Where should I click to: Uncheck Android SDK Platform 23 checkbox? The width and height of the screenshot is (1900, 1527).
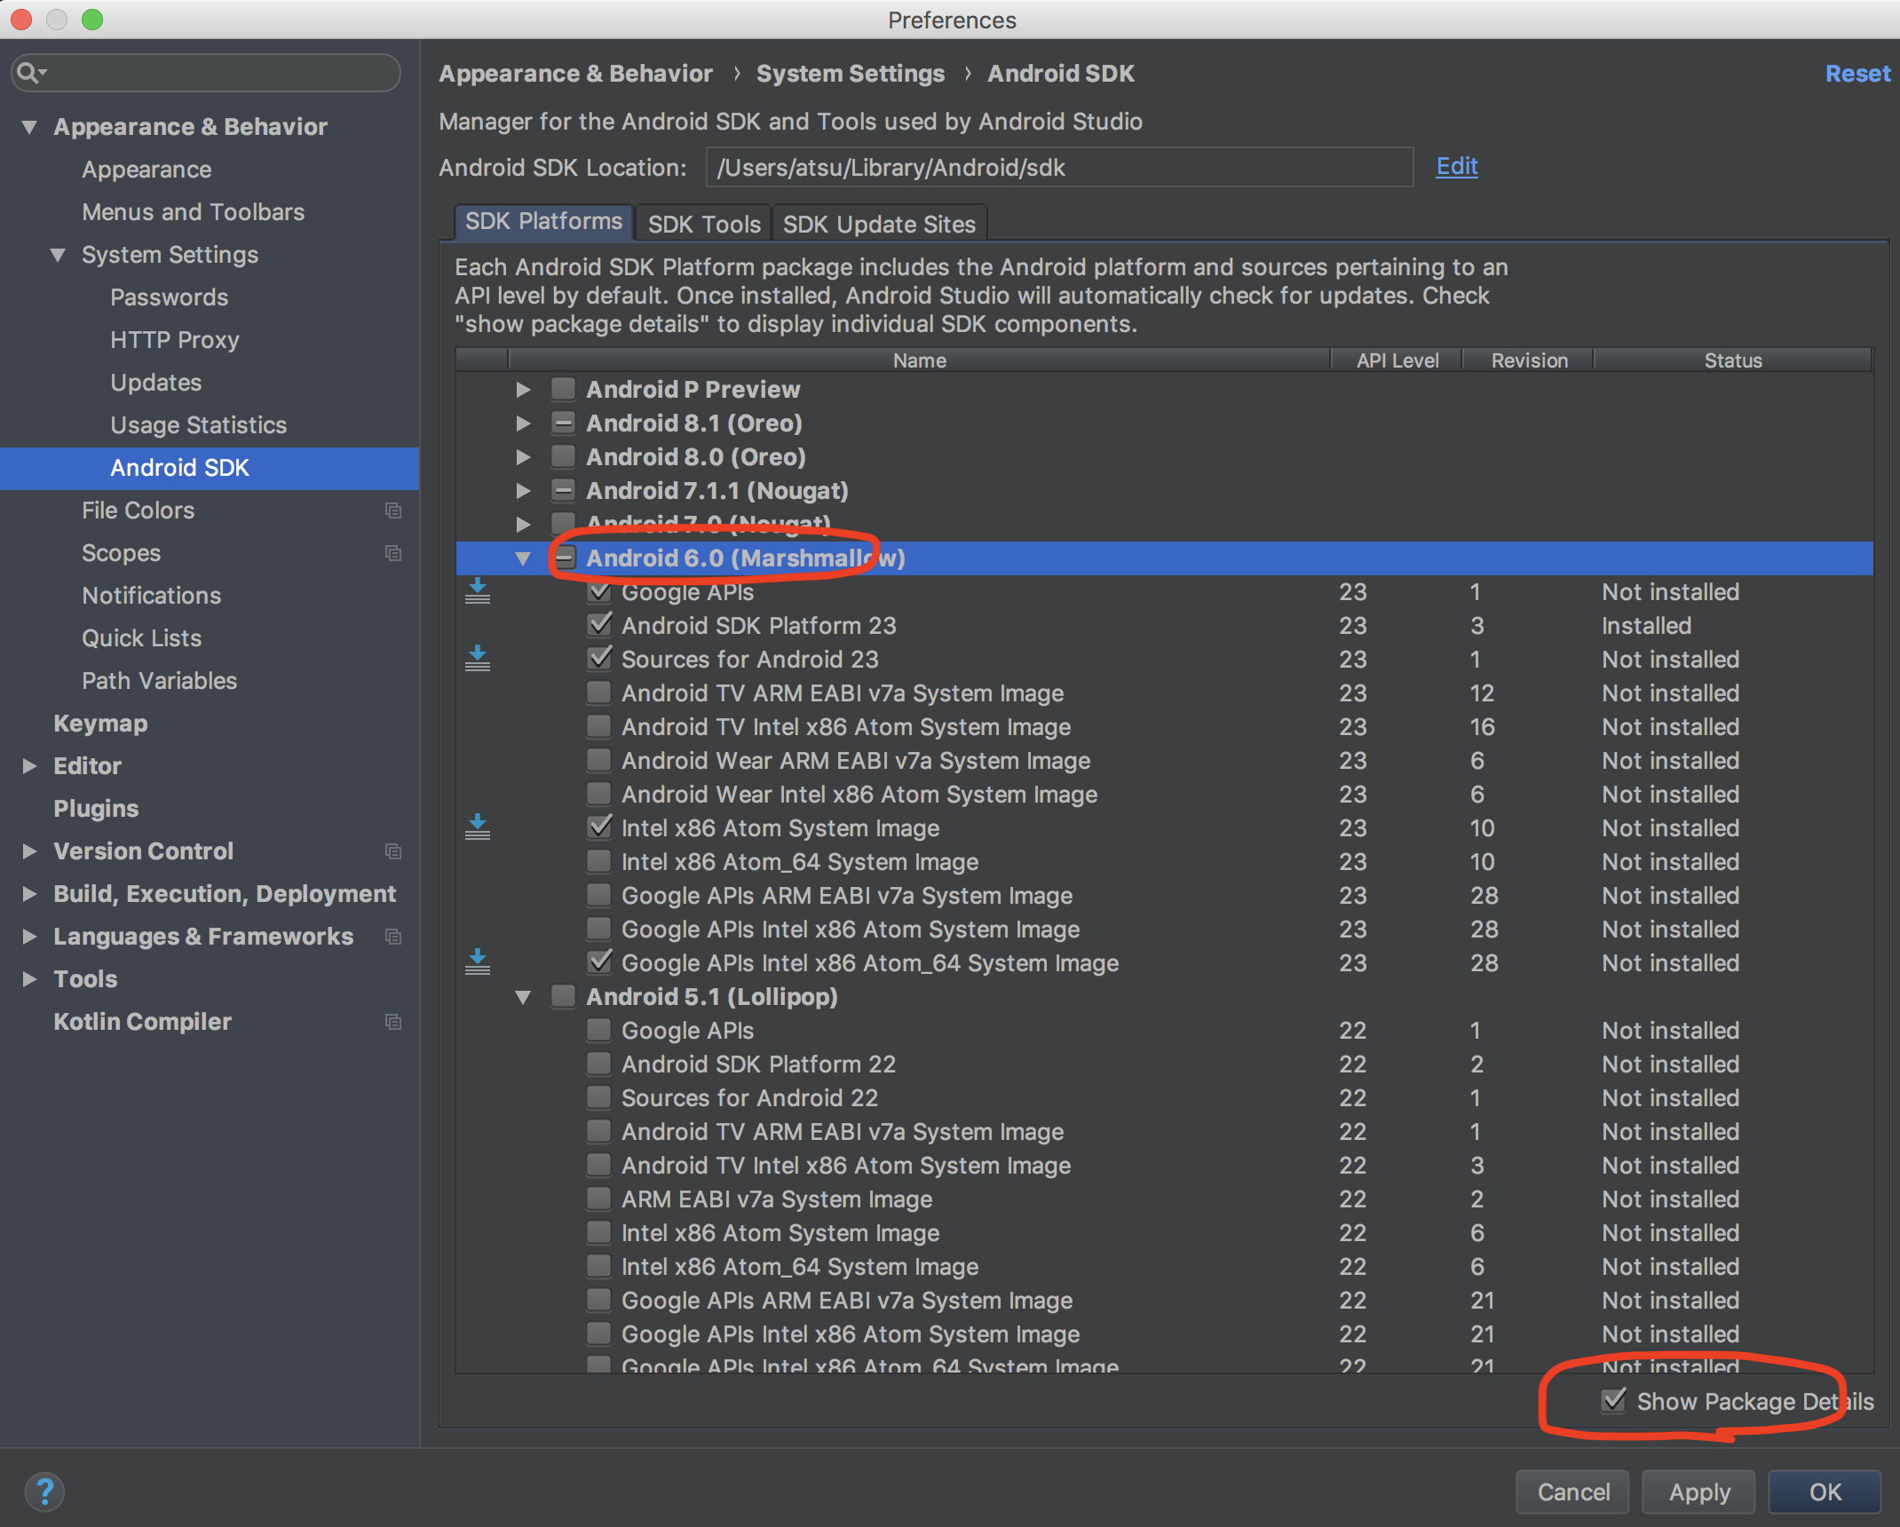[x=599, y=625]
